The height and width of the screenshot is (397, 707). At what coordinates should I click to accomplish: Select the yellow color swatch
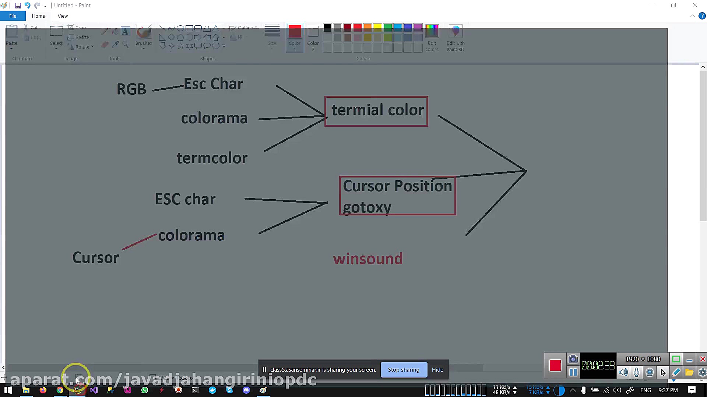(x=377, y=28)
